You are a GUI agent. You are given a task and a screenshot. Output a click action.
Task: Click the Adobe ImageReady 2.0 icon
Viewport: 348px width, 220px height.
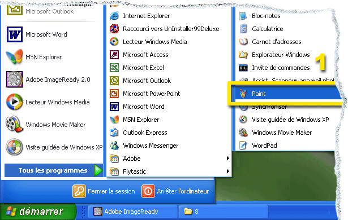[x=15, y=80]
